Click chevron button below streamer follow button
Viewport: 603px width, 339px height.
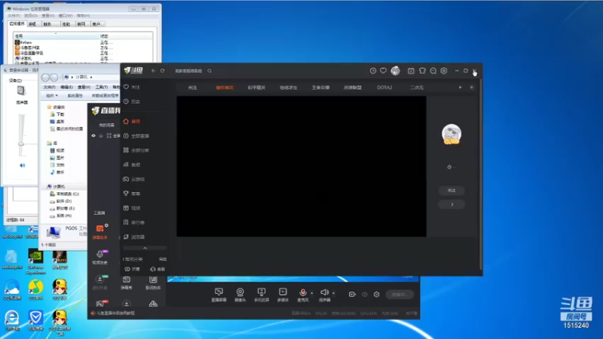[451, 204]
